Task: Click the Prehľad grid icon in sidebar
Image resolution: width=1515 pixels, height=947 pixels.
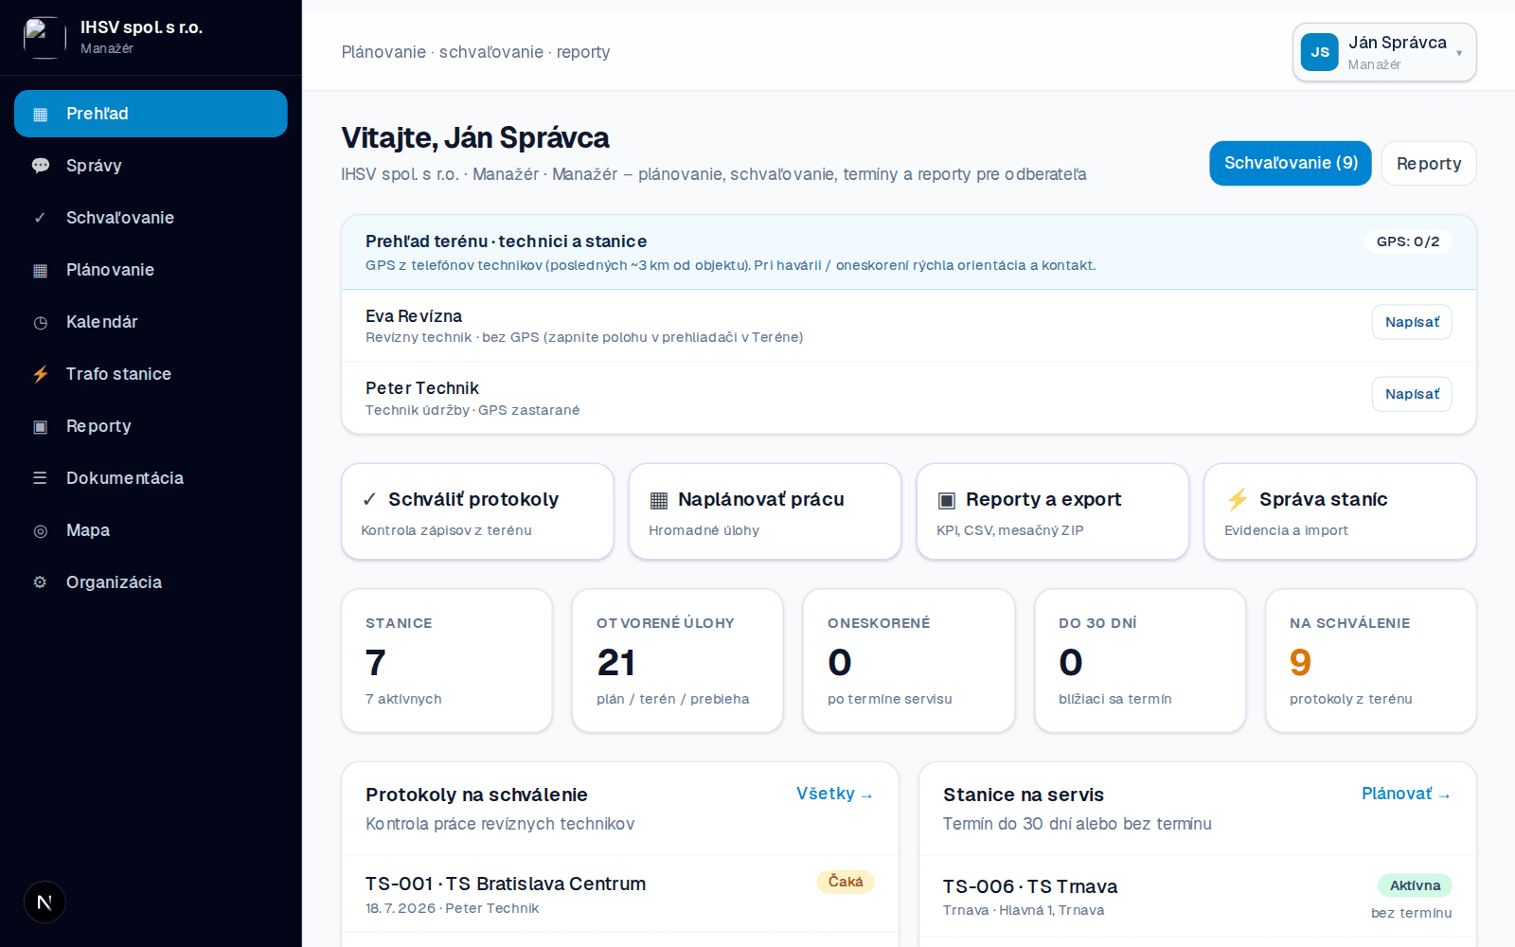Action: (40, 115)
